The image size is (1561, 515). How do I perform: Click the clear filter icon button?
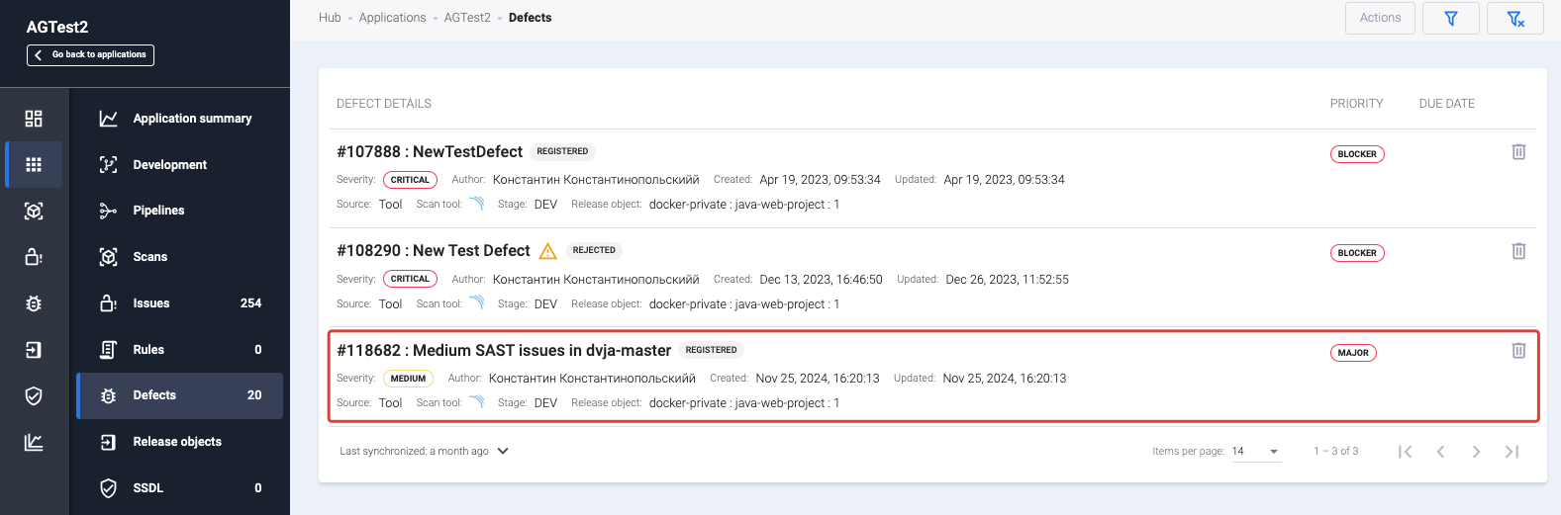pyautogui.click(x=1514, y=19)
